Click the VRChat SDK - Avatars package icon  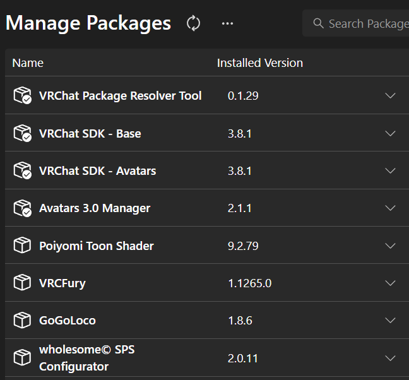[x=22, y=170]
